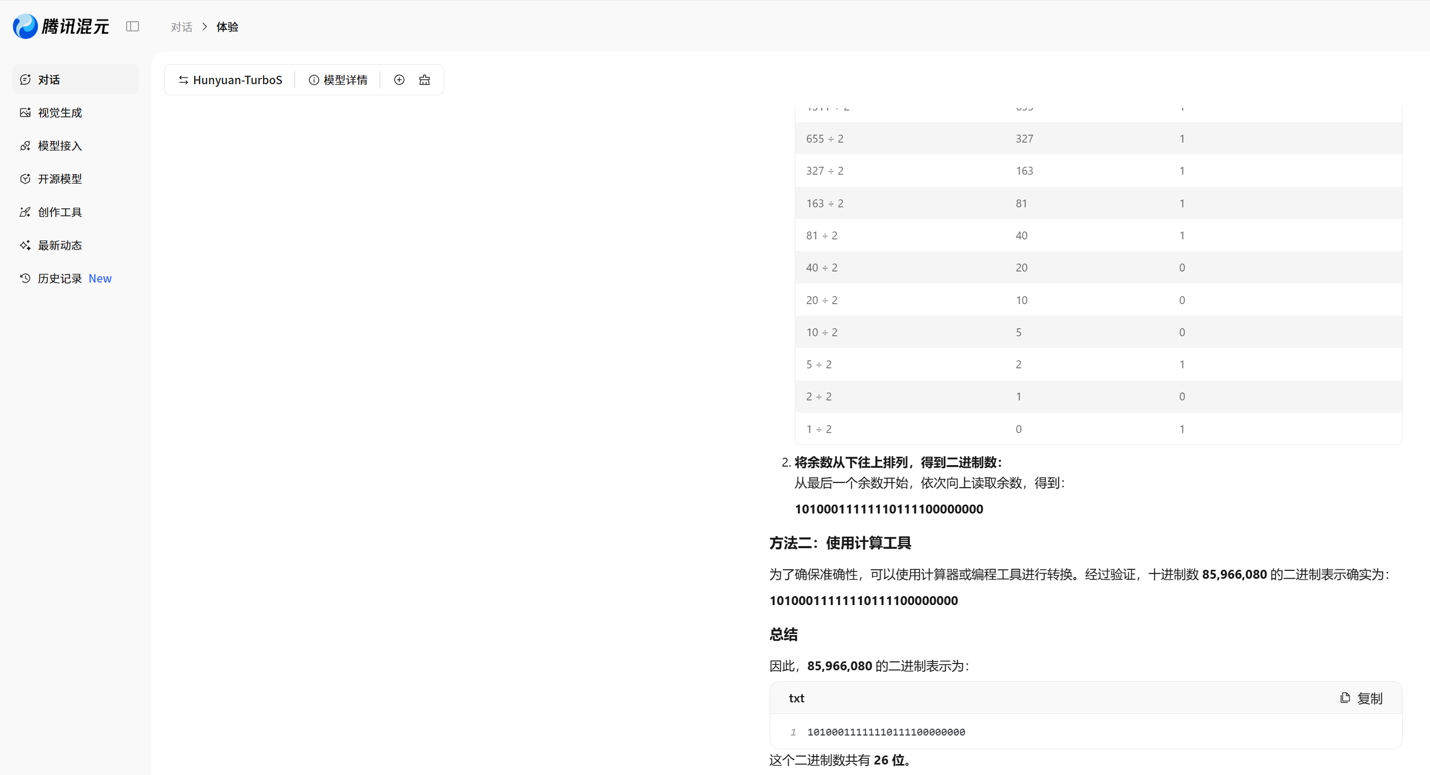Screen dimensions: 1430x775
Task: Click the table cell 327 ÷ 2
Action: [825, 170]
